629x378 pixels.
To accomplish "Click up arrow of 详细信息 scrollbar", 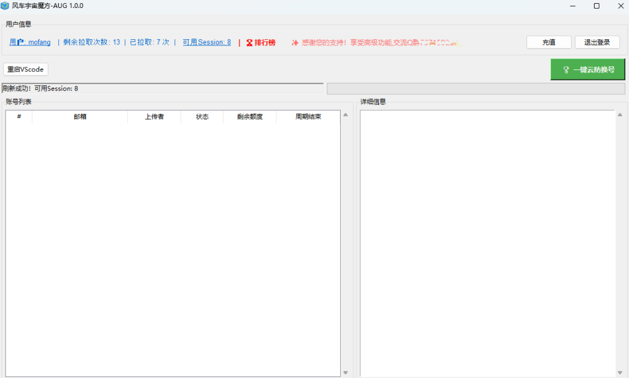I will coord(620,114).
